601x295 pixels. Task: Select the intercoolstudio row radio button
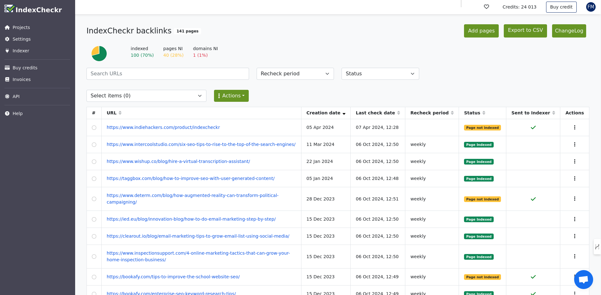click(94, 145)
